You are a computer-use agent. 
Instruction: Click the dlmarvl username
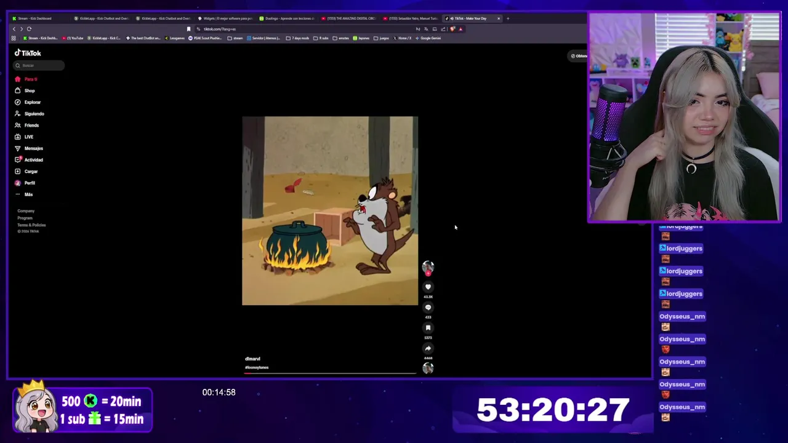point(252,359)
